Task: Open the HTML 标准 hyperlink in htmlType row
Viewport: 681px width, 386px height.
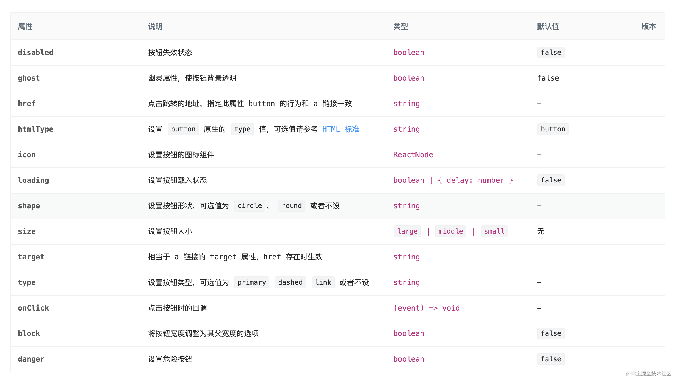Action: point(340,129)
